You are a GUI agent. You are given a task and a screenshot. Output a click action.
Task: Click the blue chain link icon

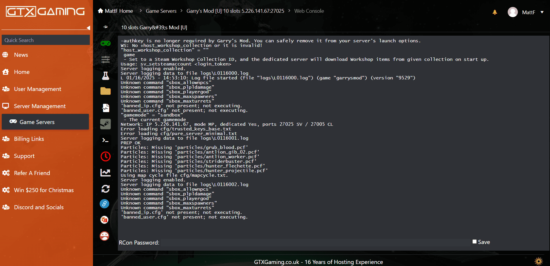click(x=105, y=204)
